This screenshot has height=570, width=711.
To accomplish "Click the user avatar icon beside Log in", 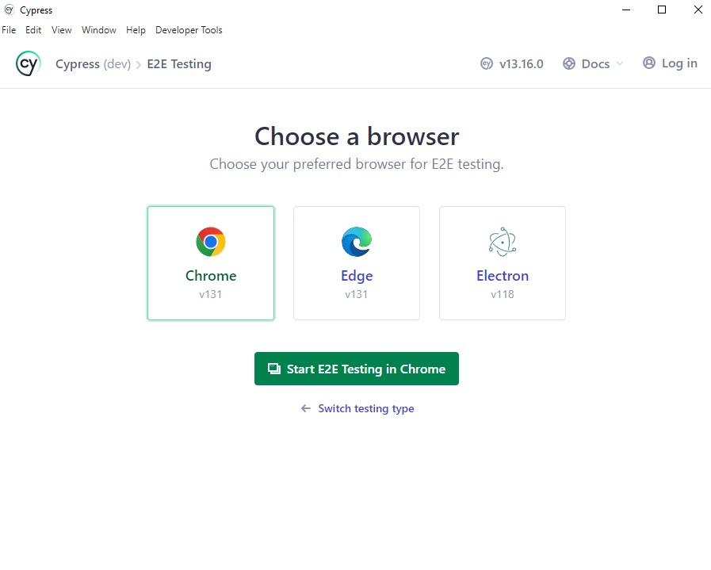I will tap(649, 63).
